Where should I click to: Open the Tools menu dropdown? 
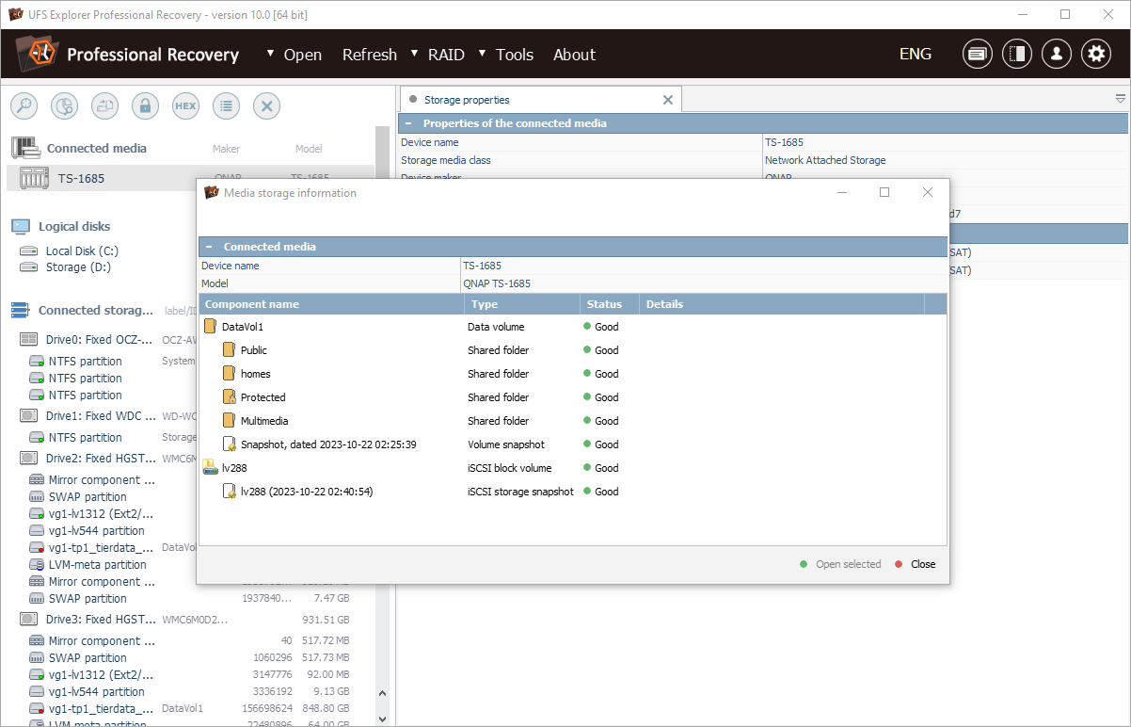[506, 55]
